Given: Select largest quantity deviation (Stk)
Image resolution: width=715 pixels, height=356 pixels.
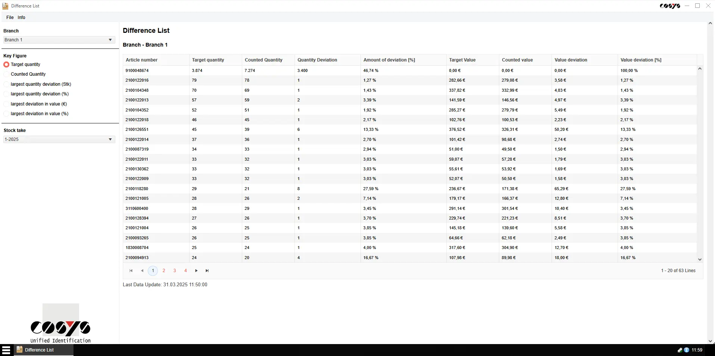Looking at the screenshot, I should click(x=6, y=84).
